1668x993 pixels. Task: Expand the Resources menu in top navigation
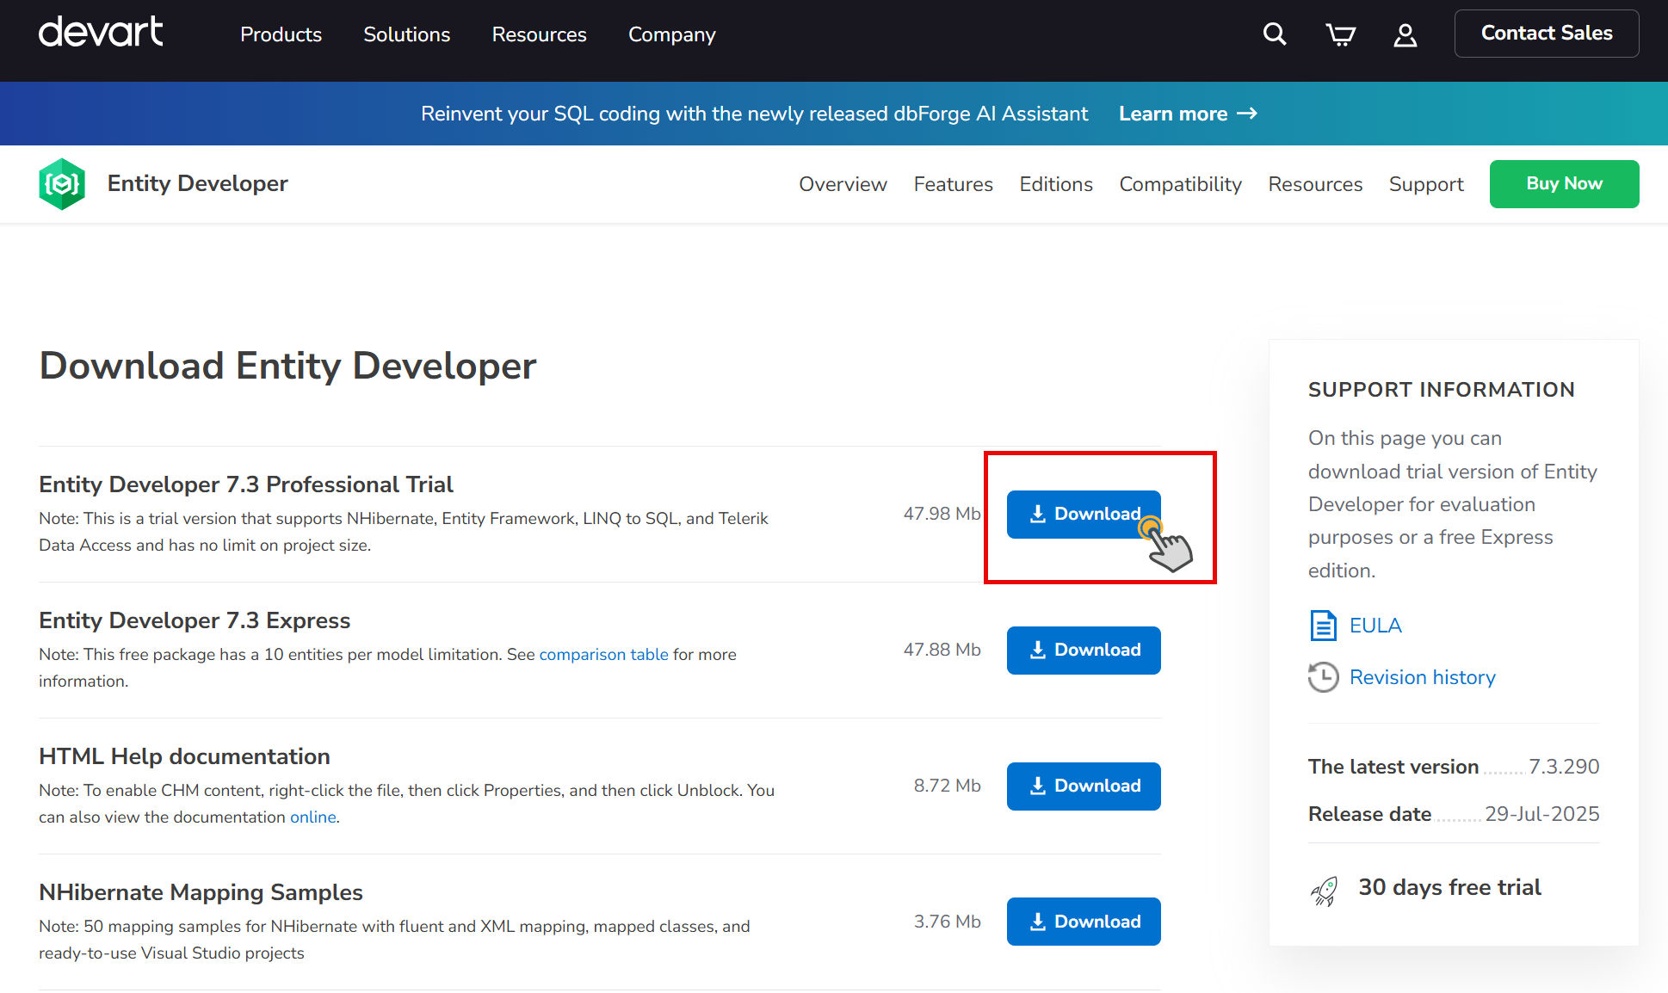tap(539, 34)
